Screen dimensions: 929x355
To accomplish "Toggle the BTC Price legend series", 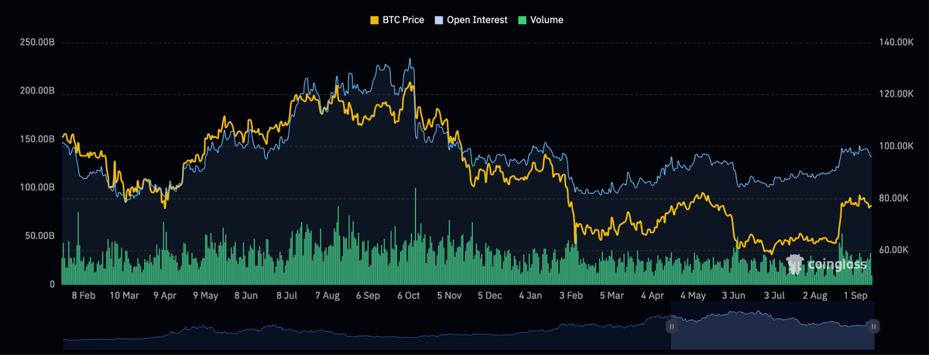I will point(398,20).
